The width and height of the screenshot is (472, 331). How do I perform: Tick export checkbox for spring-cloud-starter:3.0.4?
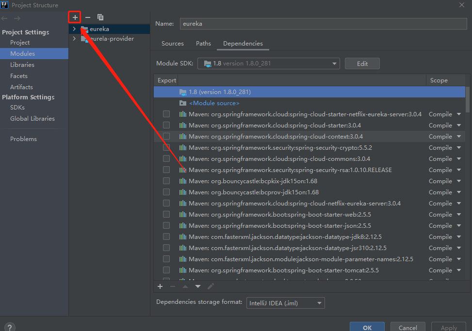tap(166, 125)
